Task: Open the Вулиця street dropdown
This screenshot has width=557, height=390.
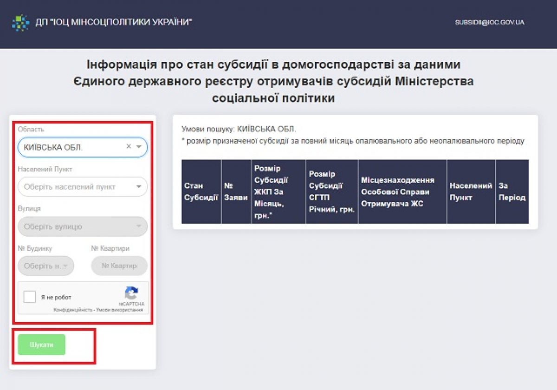Action: [x=82, y=227]
